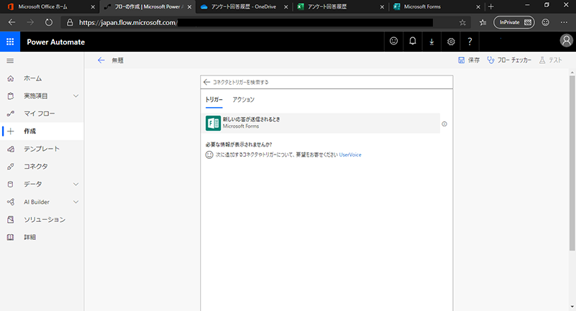This screenshot has height=311, width=576.
Task: Click the page vertical scrollbar
Action: point(572,163)
